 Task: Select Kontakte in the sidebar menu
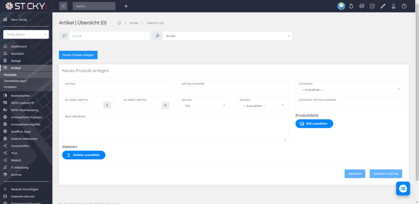(x=17, y=53)
